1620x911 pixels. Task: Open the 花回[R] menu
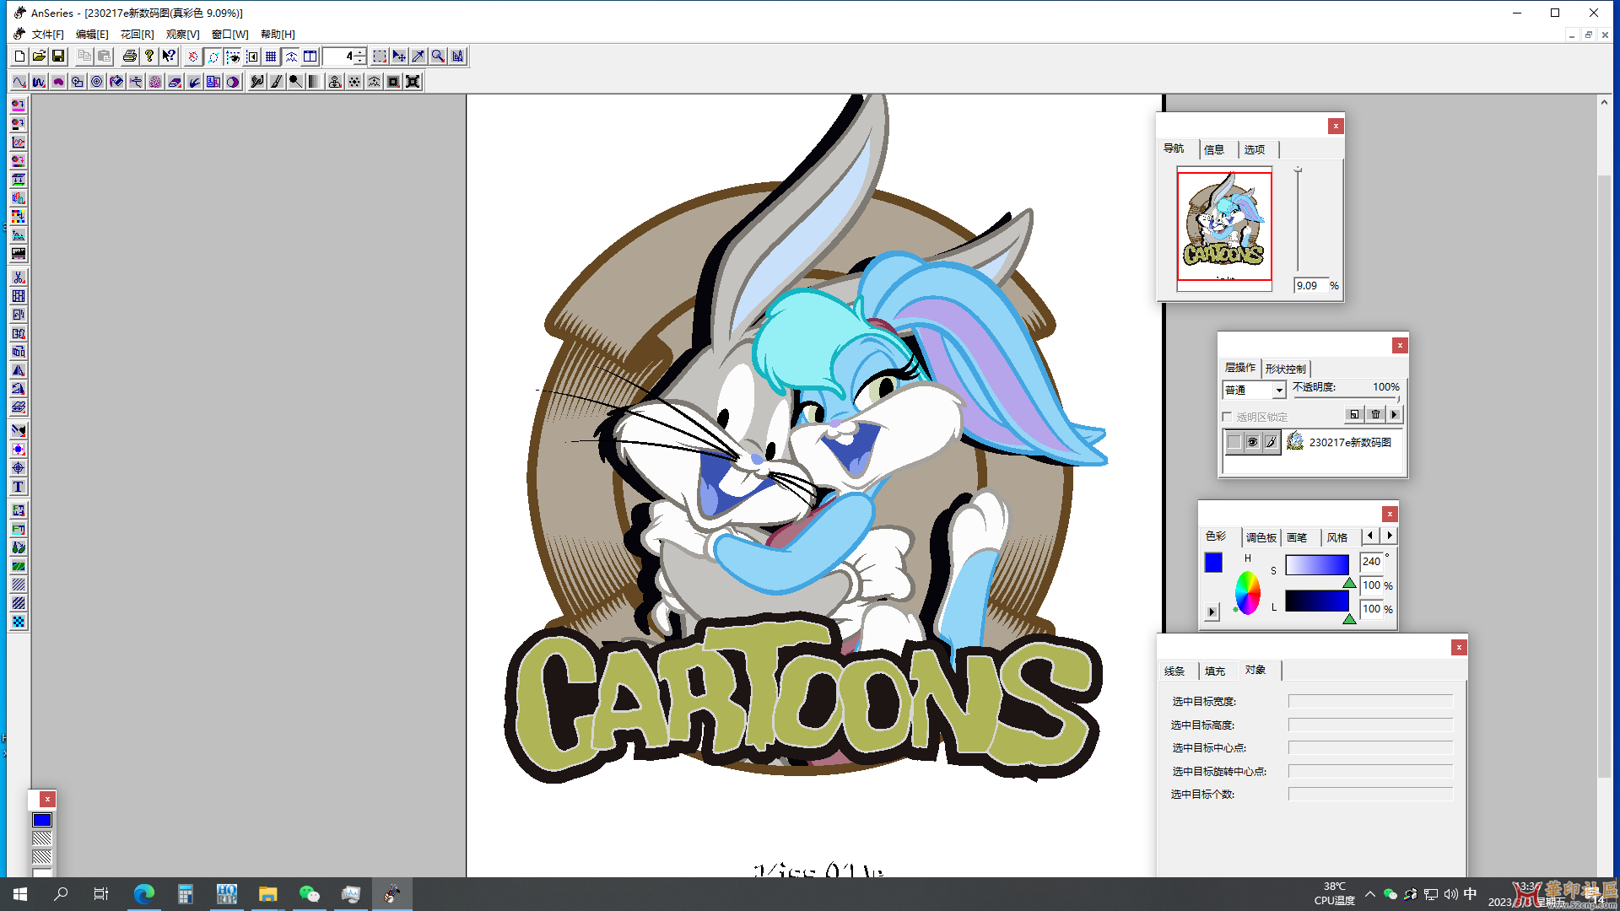click(x=137, y=35)
